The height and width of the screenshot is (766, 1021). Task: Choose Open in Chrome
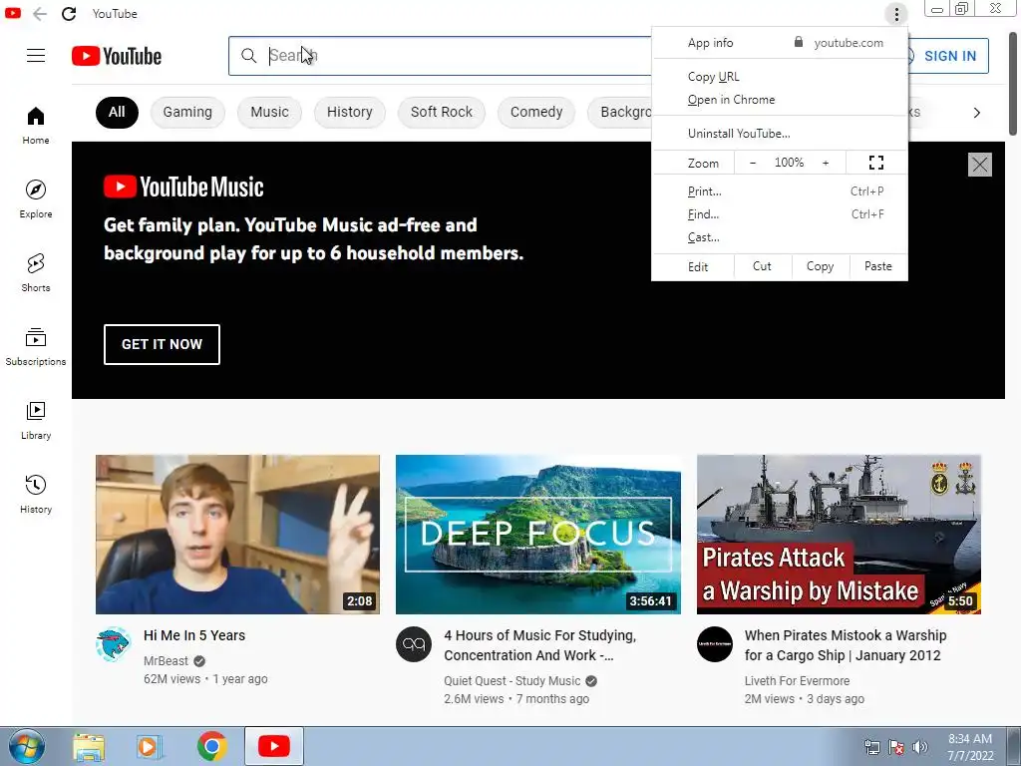click(x=780, y=100)
